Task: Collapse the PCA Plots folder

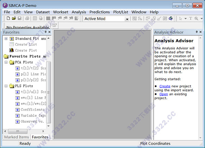Action: click(6, 62)
